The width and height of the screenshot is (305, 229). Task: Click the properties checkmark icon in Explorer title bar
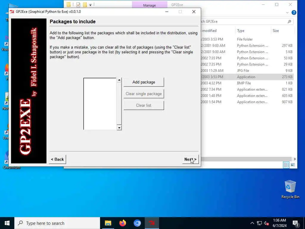coord(78,5)
